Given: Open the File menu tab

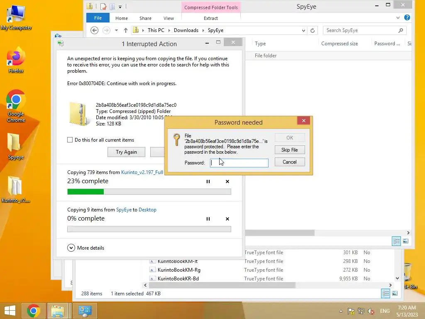Looking at the screenshot, I should tap(98, 18).
